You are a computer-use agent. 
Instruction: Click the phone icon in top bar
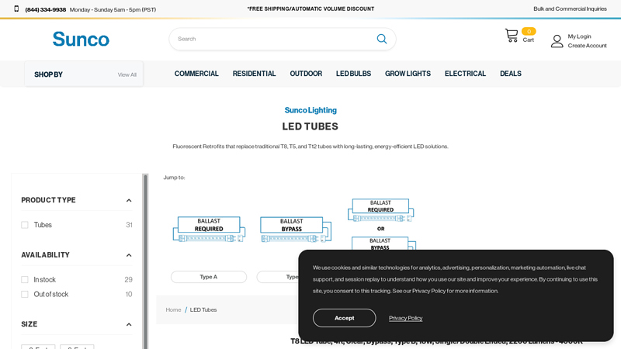coord(16,9)
